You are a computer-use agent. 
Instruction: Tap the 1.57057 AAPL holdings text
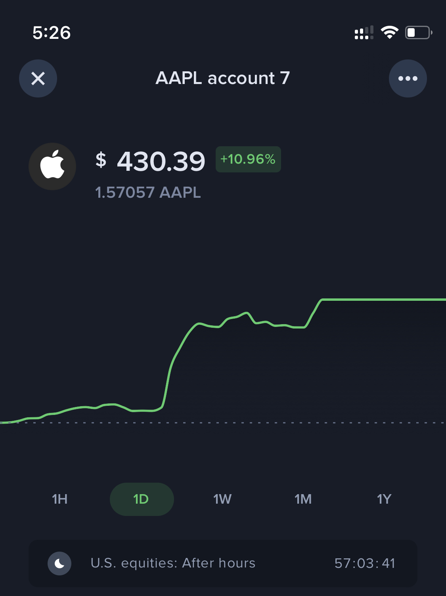[148, 193]
